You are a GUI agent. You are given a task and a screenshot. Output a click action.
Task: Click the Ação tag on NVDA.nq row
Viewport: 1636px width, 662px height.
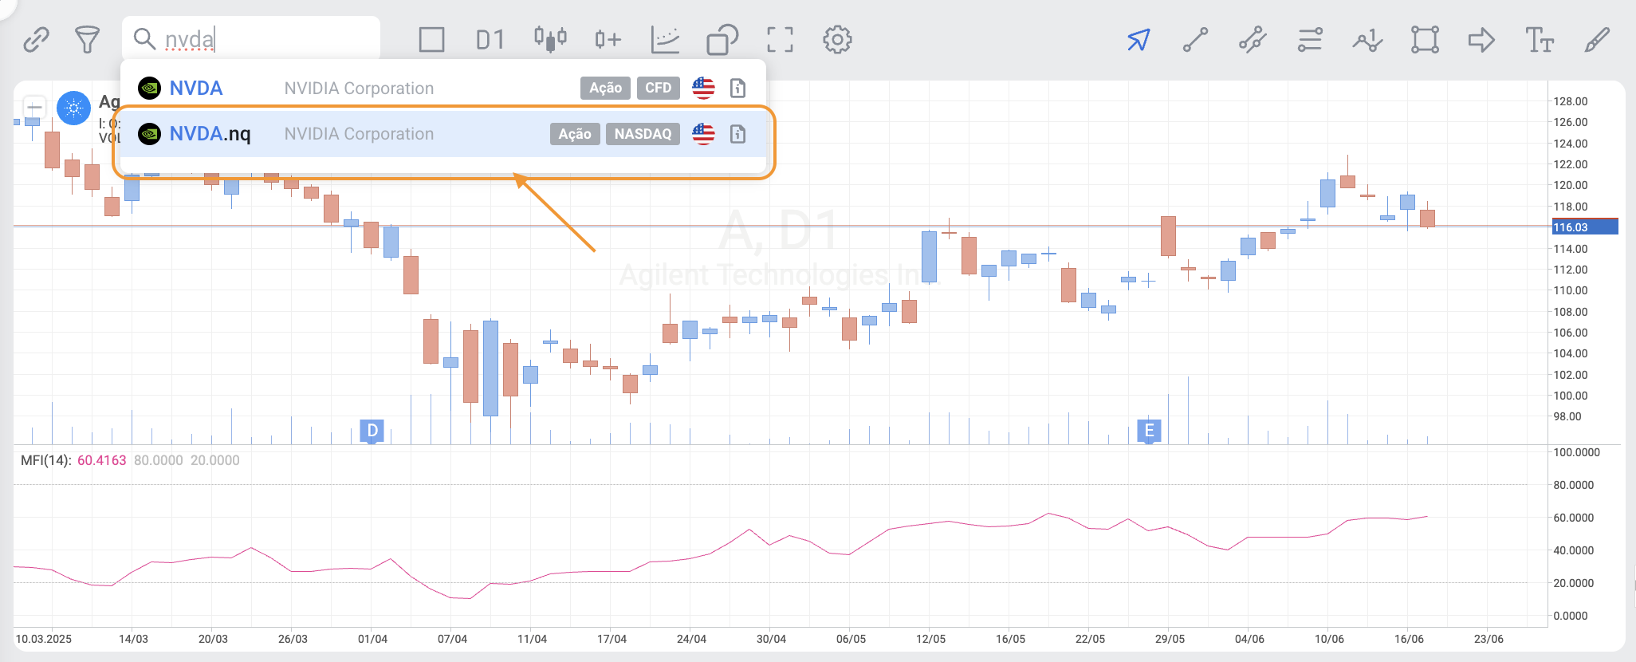[574, 133]
